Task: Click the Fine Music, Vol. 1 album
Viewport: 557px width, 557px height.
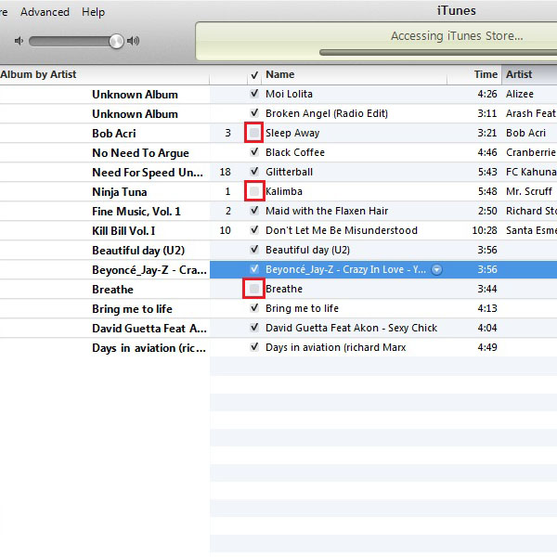Action: (x=136, y=212)
